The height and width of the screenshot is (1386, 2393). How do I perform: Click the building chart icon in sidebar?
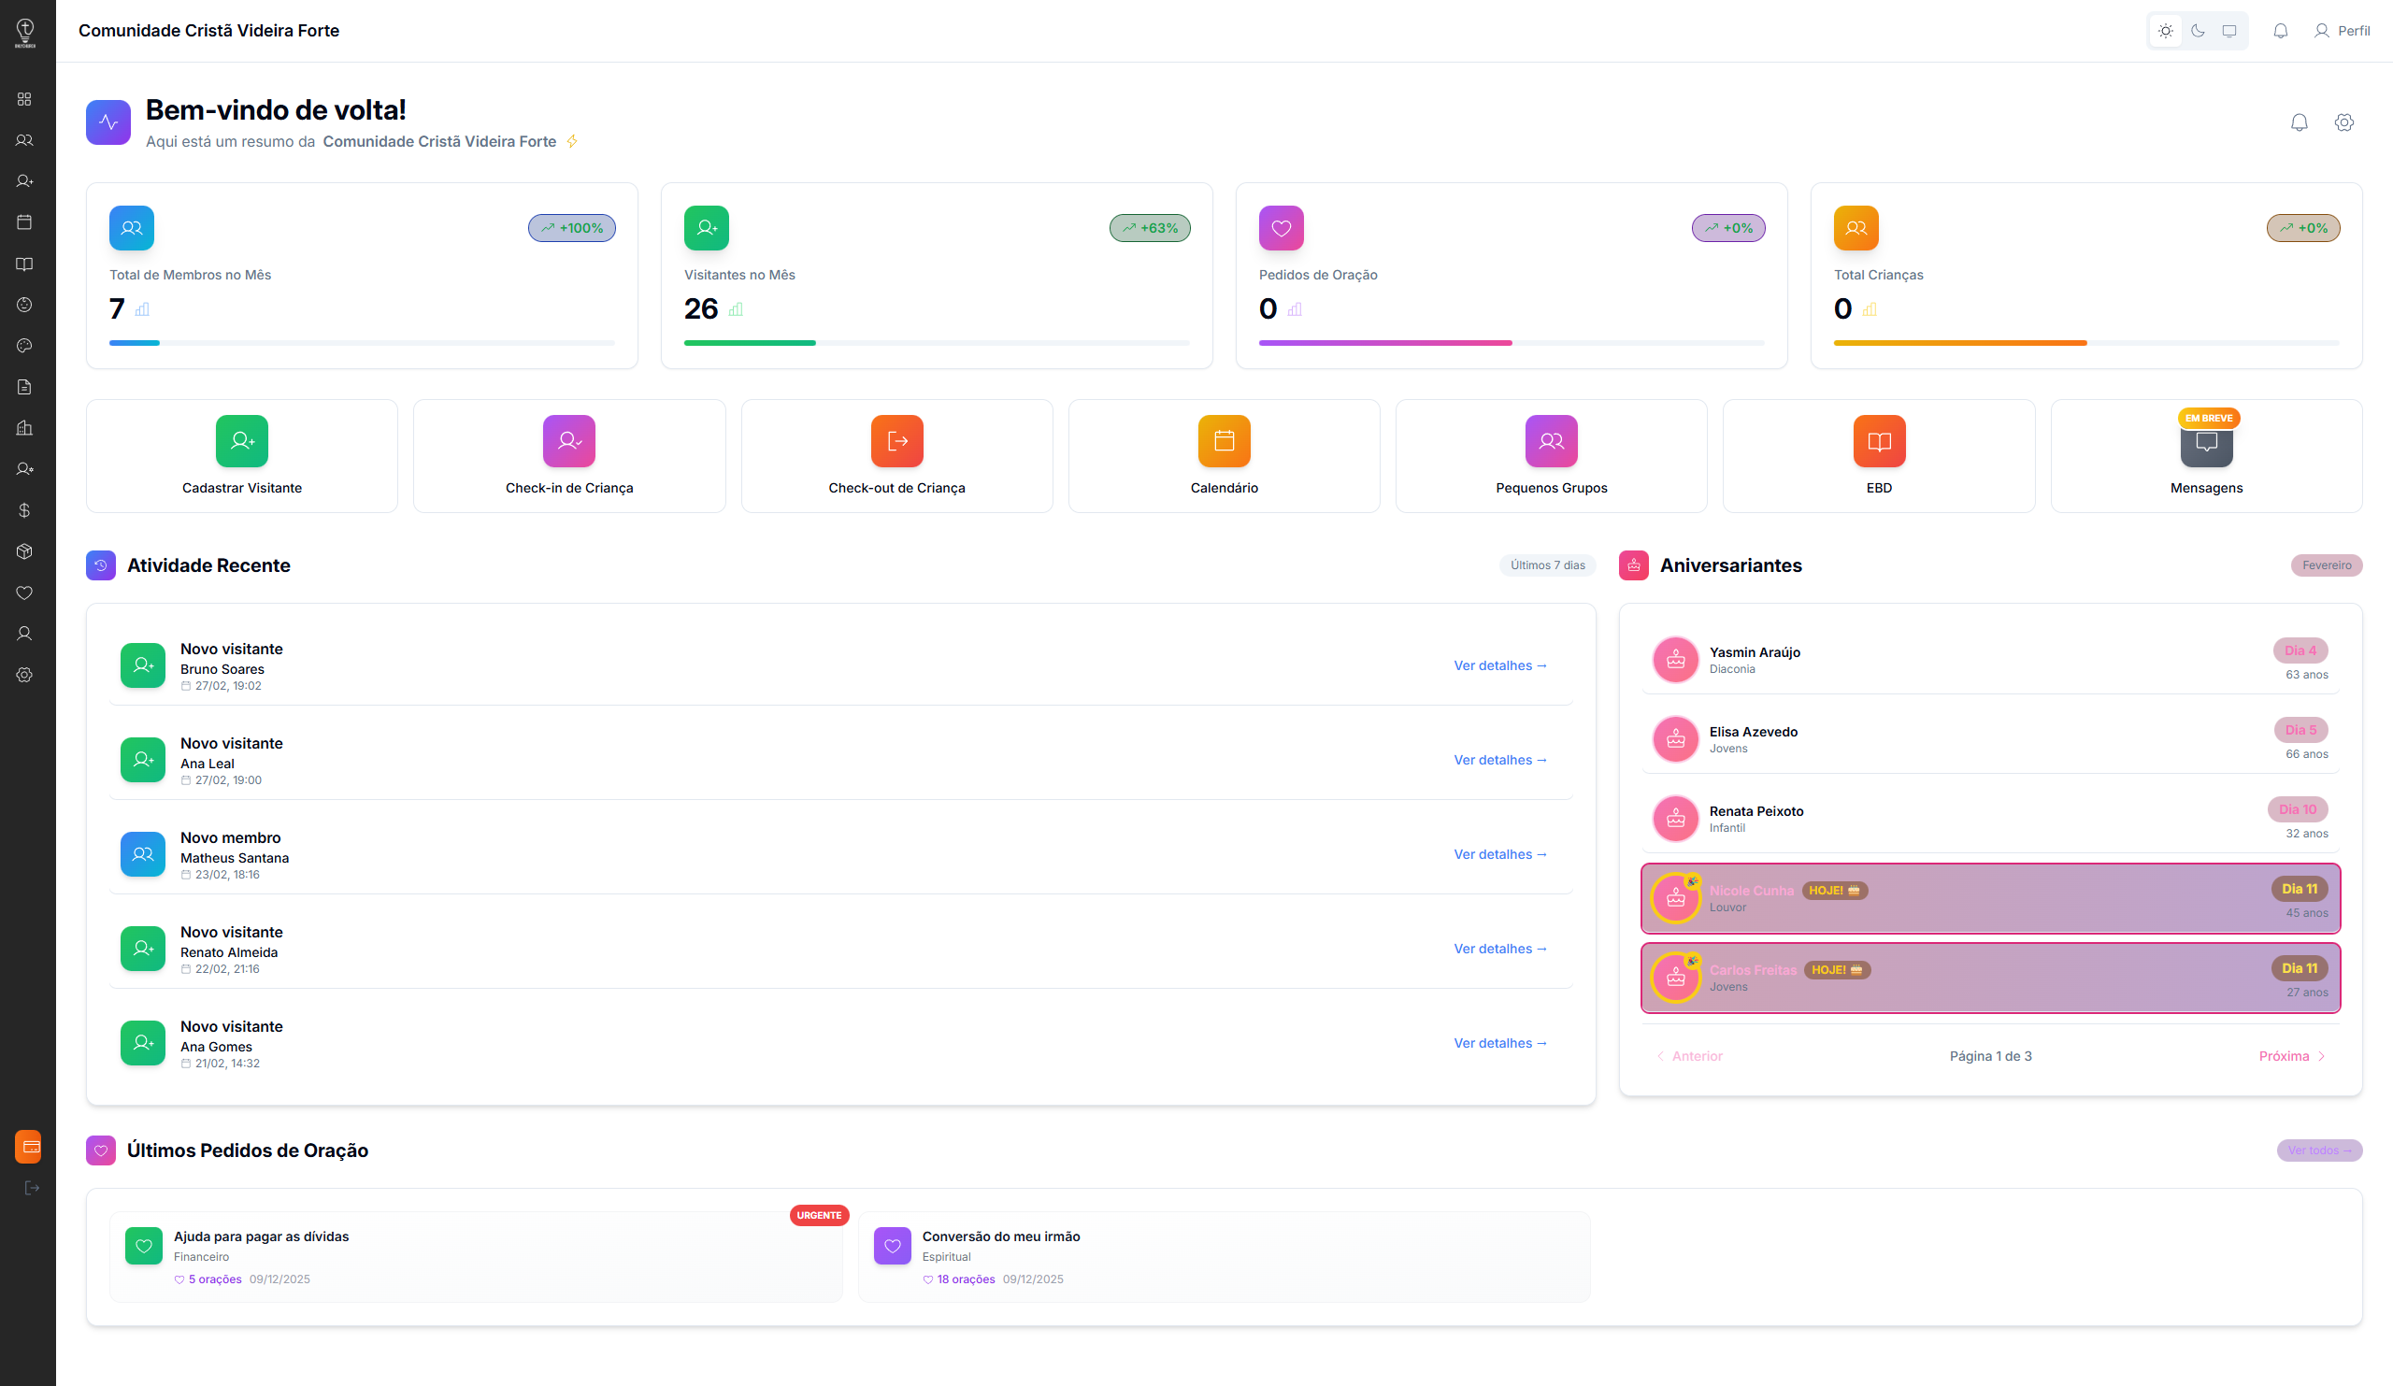point(24,428)
